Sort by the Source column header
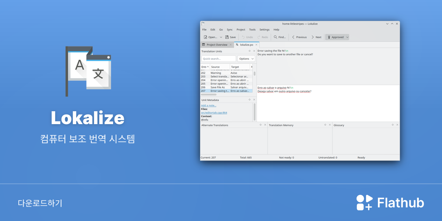Image resolution: width=442 pixels, height=221 pixels. (x=220, y=67)
